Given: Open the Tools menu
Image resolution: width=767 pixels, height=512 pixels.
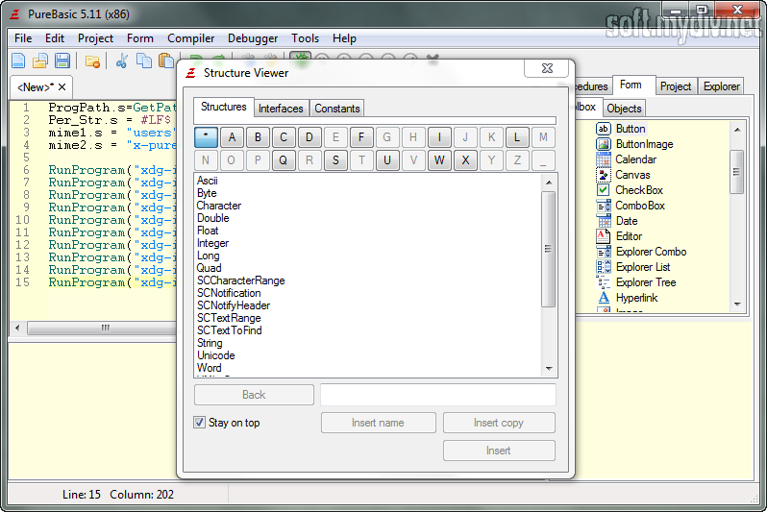Looking at the screenshot, I should tap(305, 38).
